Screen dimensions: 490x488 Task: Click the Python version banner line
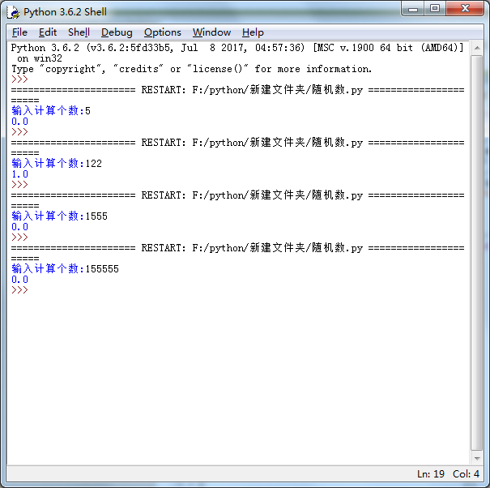pyautogui.click(x=237, y=48)
